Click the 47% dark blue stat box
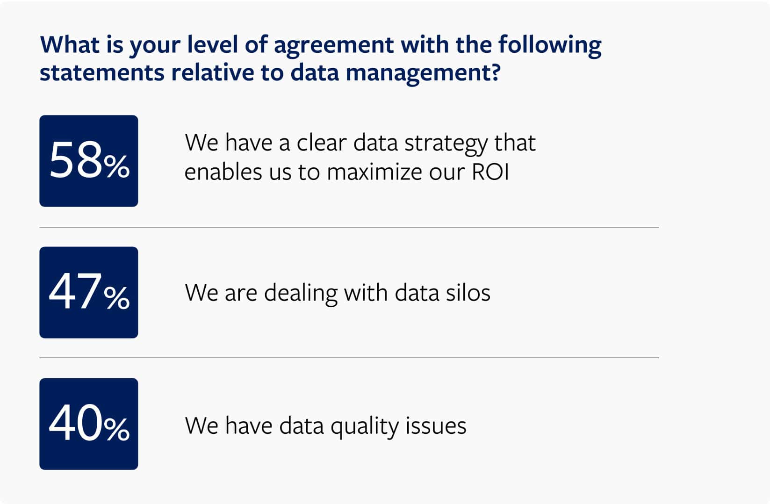Viewport: 770px width, 504px height. pyautogui.click(x=89, y=292)
